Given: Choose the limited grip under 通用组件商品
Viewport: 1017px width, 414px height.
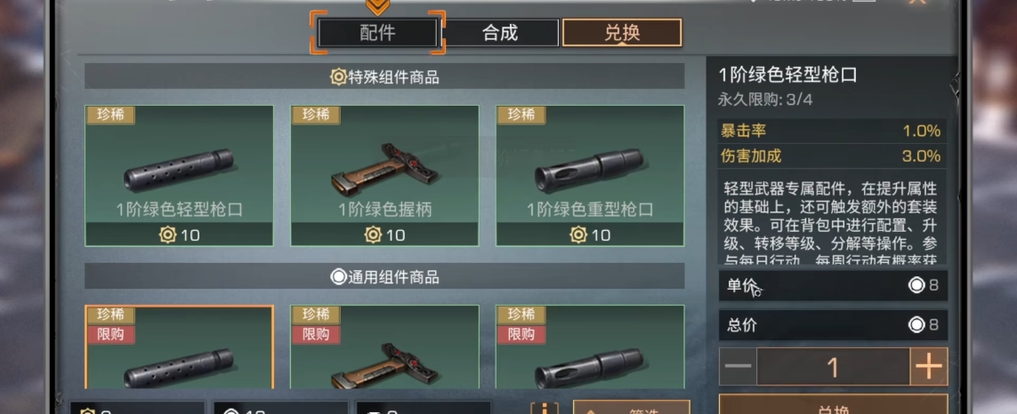Looking at the screenshot, I should 384,347.
